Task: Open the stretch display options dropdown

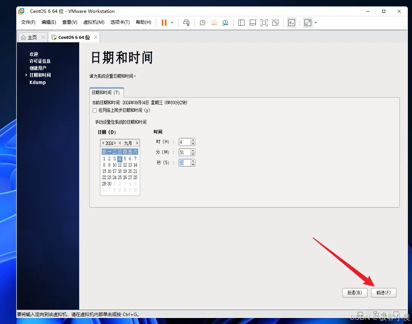Action: pos(316,23)
